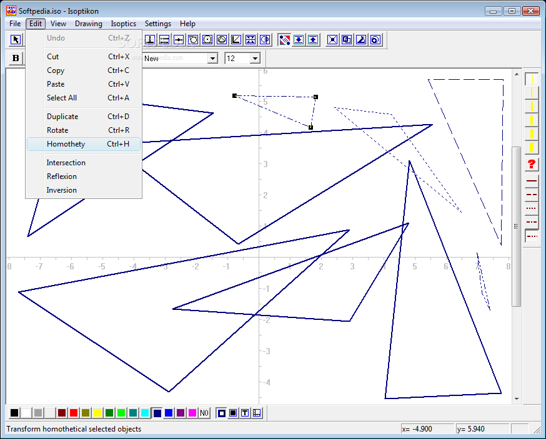This screenshot has width=546, height=439.
Task: Choose Homothety from Edit menu
Action: click(x=84, y=144)
